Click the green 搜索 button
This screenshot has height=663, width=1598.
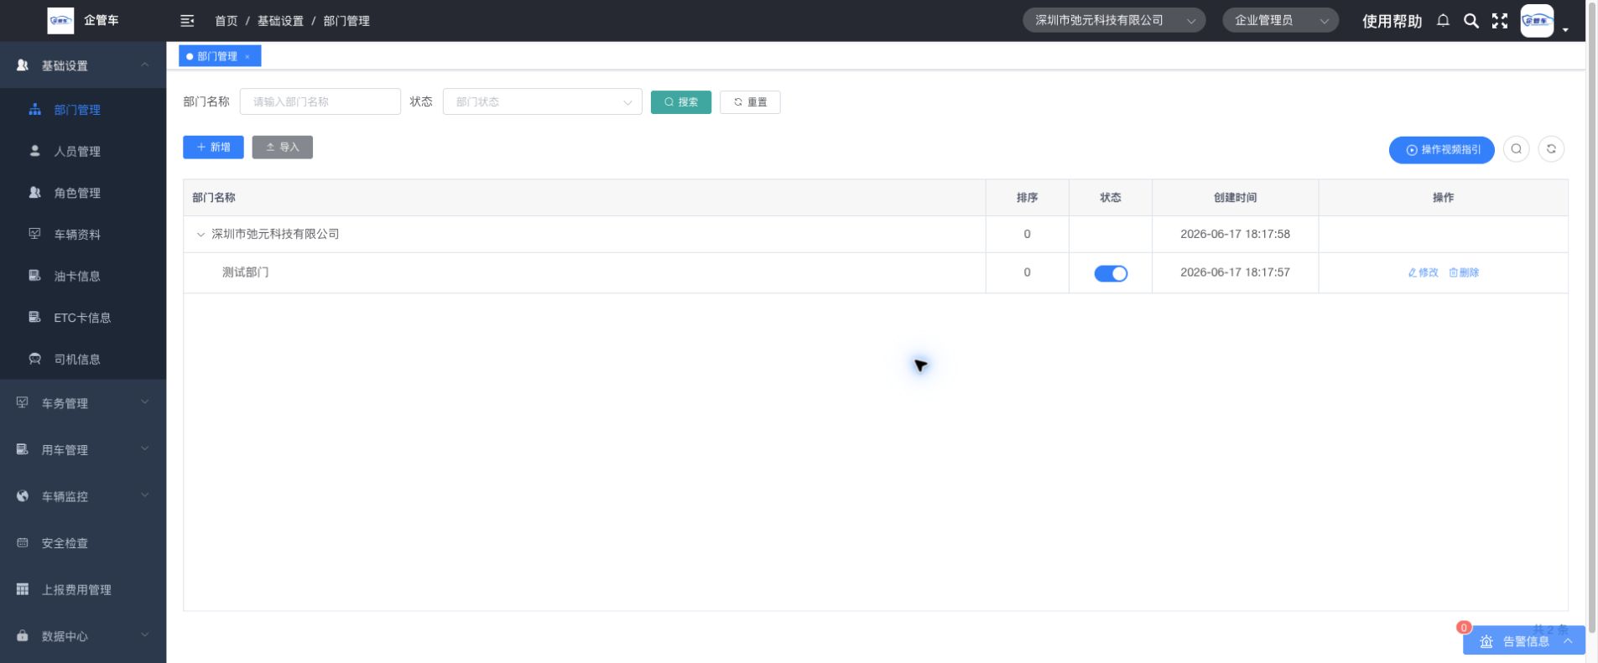[680, 102]
